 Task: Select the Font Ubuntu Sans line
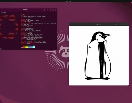[x=31, y=31]
